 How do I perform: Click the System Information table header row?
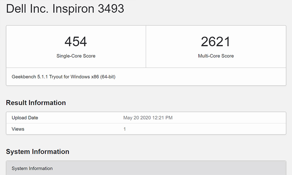pos(146,168)
